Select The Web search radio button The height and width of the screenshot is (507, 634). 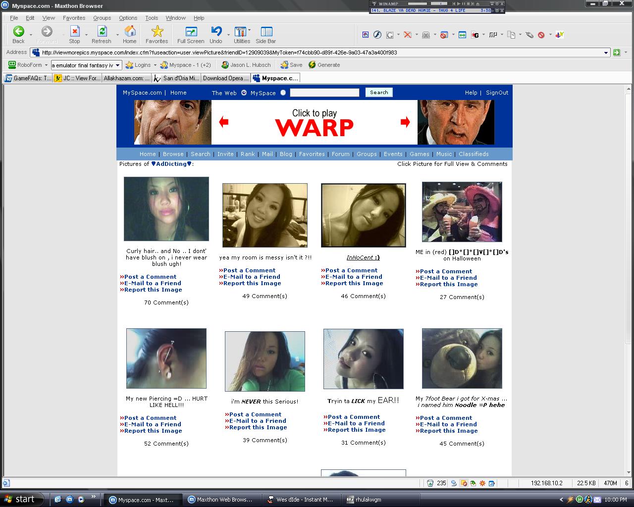[x=244, y=93]
